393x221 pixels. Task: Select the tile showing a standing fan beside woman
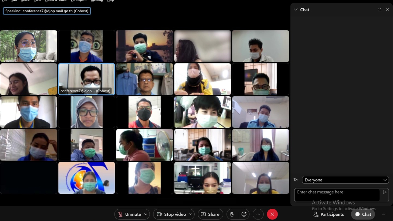point(145,145)
